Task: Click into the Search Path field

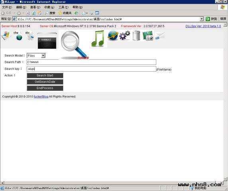Action: [x=91, y=62]
